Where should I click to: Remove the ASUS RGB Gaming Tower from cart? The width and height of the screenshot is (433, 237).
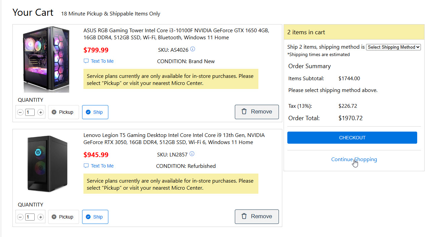point(257,112)
